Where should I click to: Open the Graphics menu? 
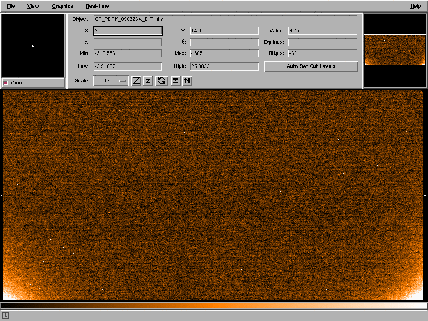62,6
